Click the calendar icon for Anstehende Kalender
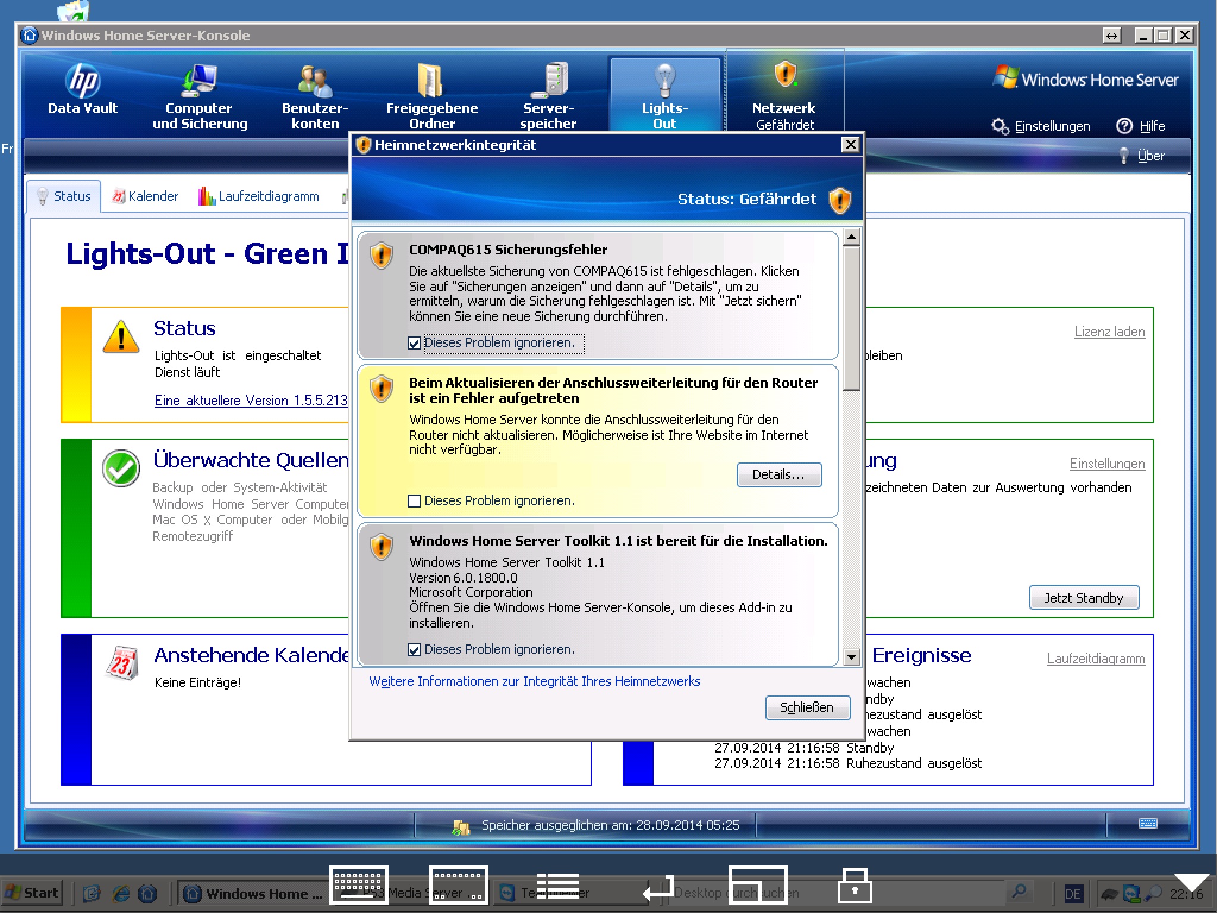Image resolution: width=1217 pixels, height=913 pixels. click(122, 662)
